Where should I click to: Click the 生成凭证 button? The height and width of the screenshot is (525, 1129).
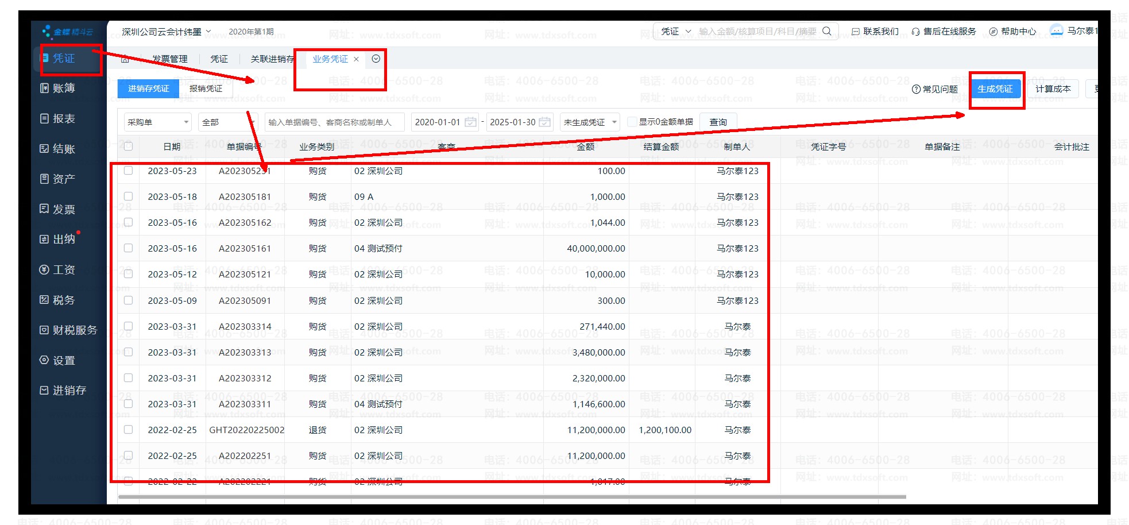point(995,89)
